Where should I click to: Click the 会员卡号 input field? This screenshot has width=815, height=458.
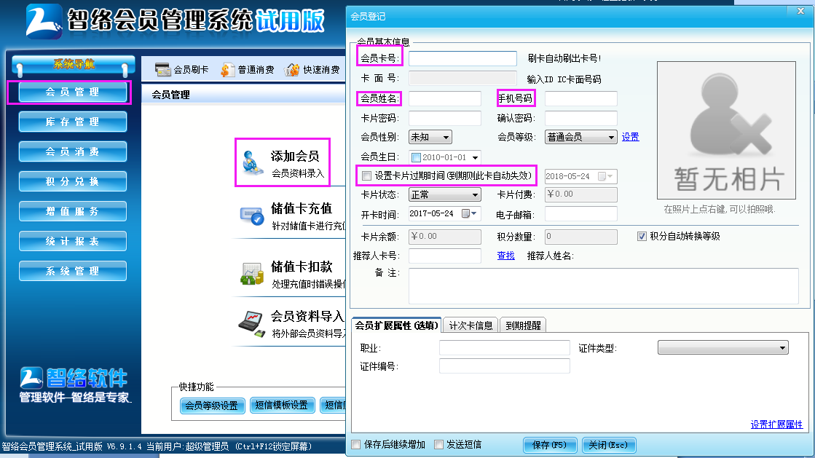tap(462, 58)
